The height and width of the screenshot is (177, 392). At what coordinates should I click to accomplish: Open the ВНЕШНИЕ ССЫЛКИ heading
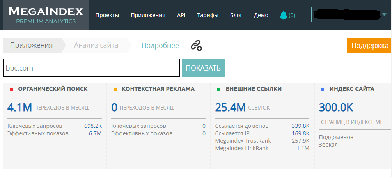tap(254, 89)
